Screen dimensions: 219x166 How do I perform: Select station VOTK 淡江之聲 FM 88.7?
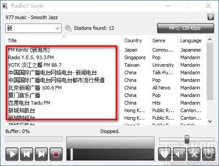(35, 65)
